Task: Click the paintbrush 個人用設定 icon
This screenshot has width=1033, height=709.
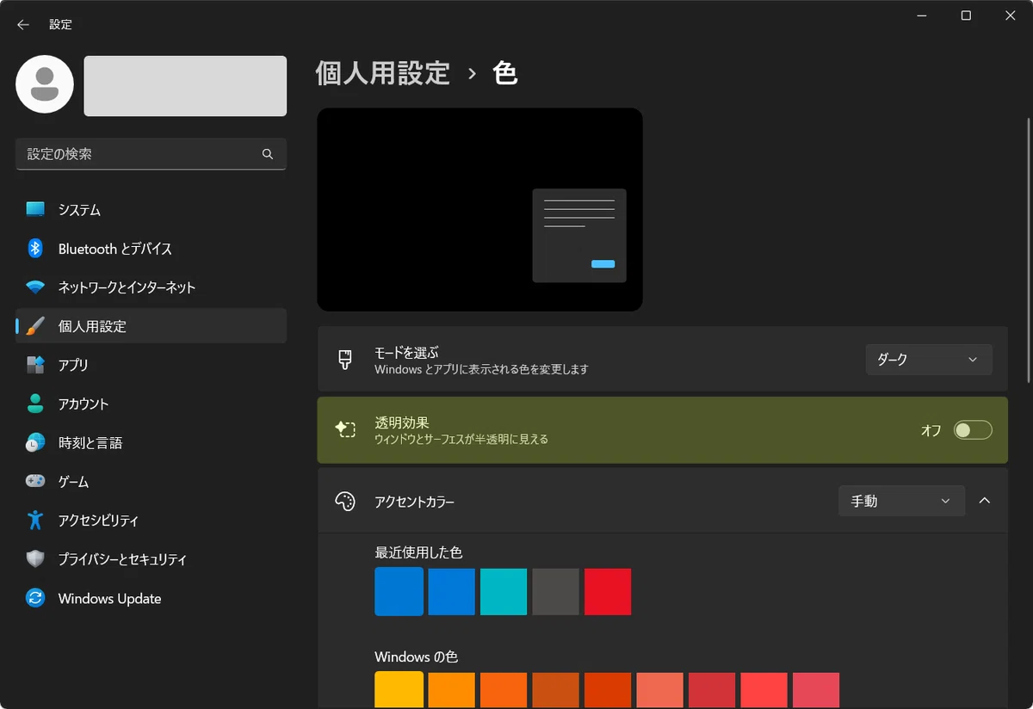Action: (x=35, y=326)
